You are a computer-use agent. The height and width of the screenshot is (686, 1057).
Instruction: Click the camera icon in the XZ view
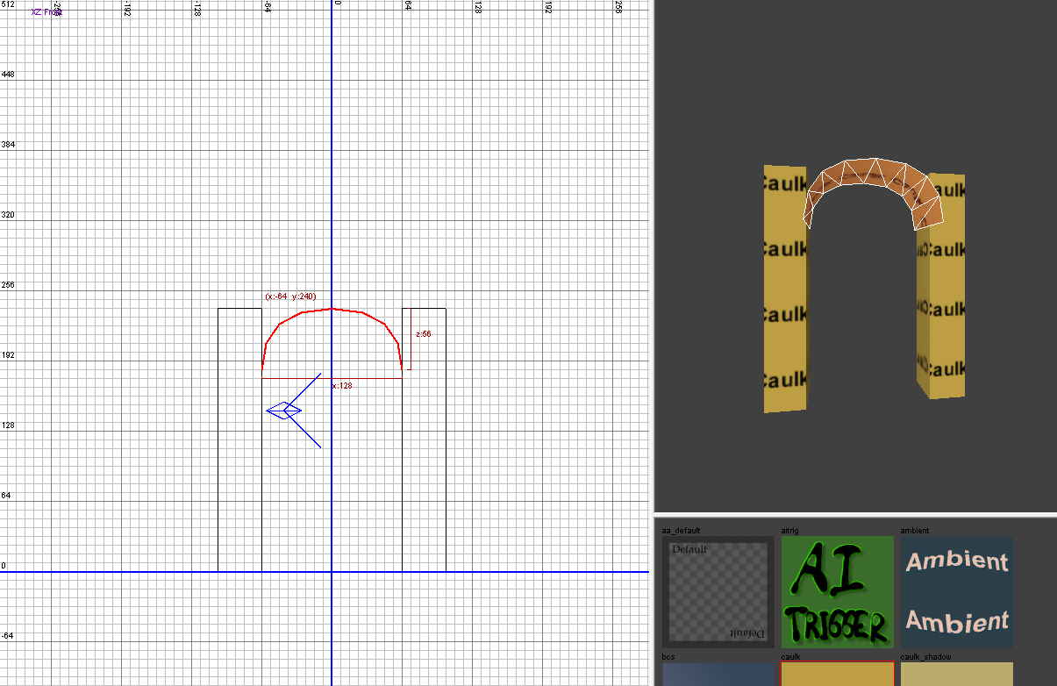(x=284, y=411)
